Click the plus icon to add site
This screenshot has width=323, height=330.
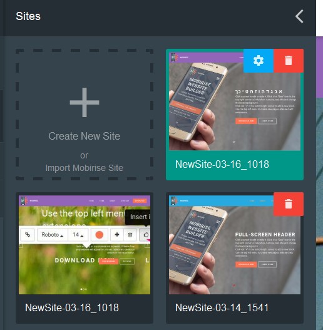[85, 102]
